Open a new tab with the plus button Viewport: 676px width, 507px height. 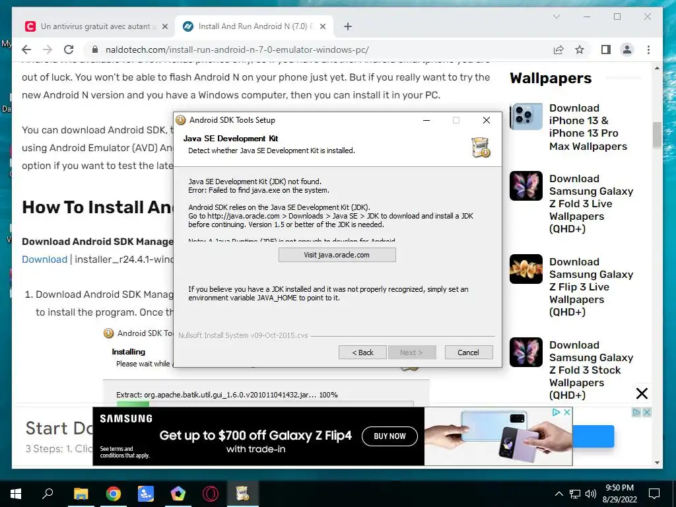coord(348,26)
